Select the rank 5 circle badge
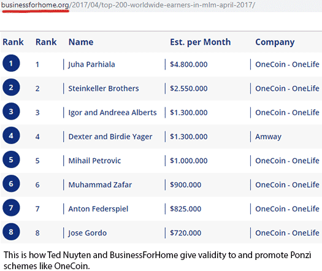 [11, 159]
